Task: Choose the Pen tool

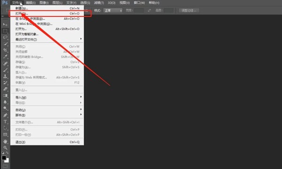Action: [5, 115]
